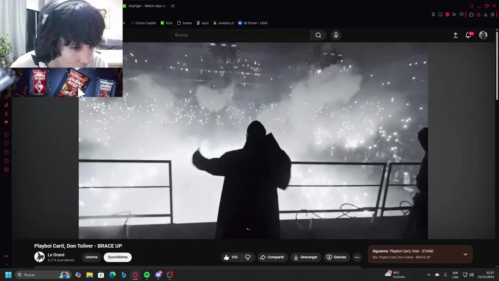The height and width of the screenshot is (281, 499).
Task: Click the Gracias thanks button
Action: click(336, 257)
